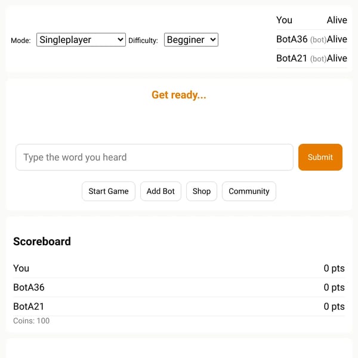Click the '0 pts' score for BotA36
This screenshot has width=358, height=358.
click(334, 288)
